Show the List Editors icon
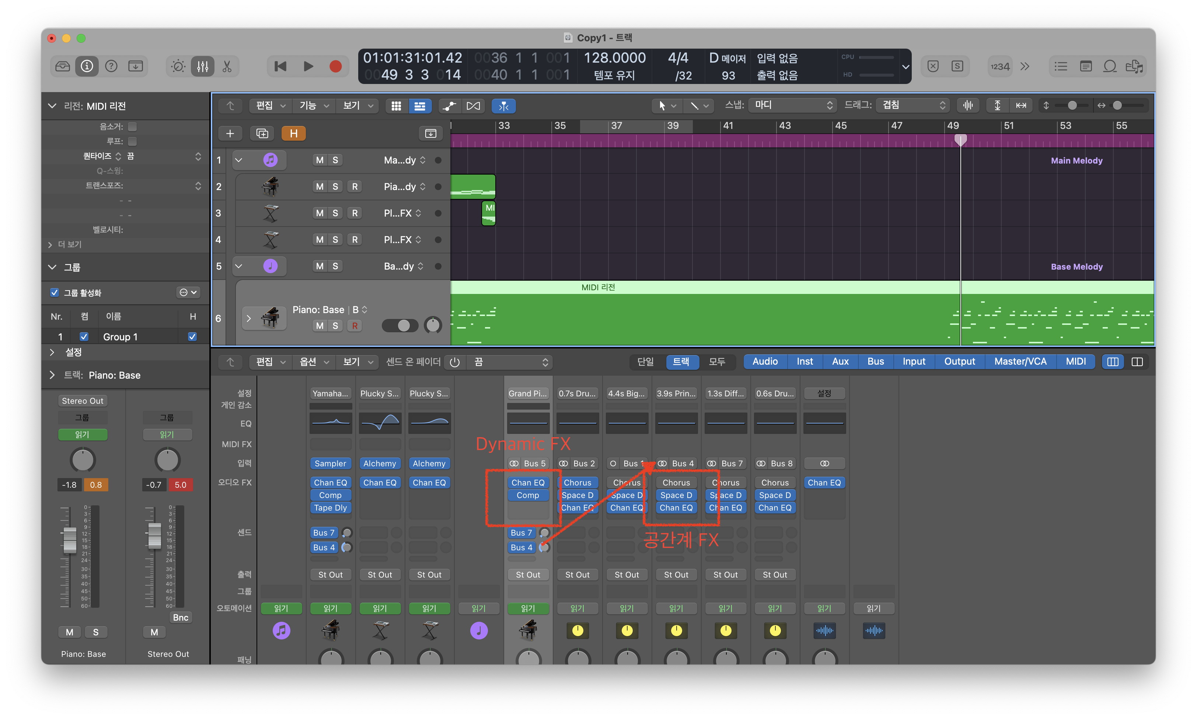 click(1061, 66)
